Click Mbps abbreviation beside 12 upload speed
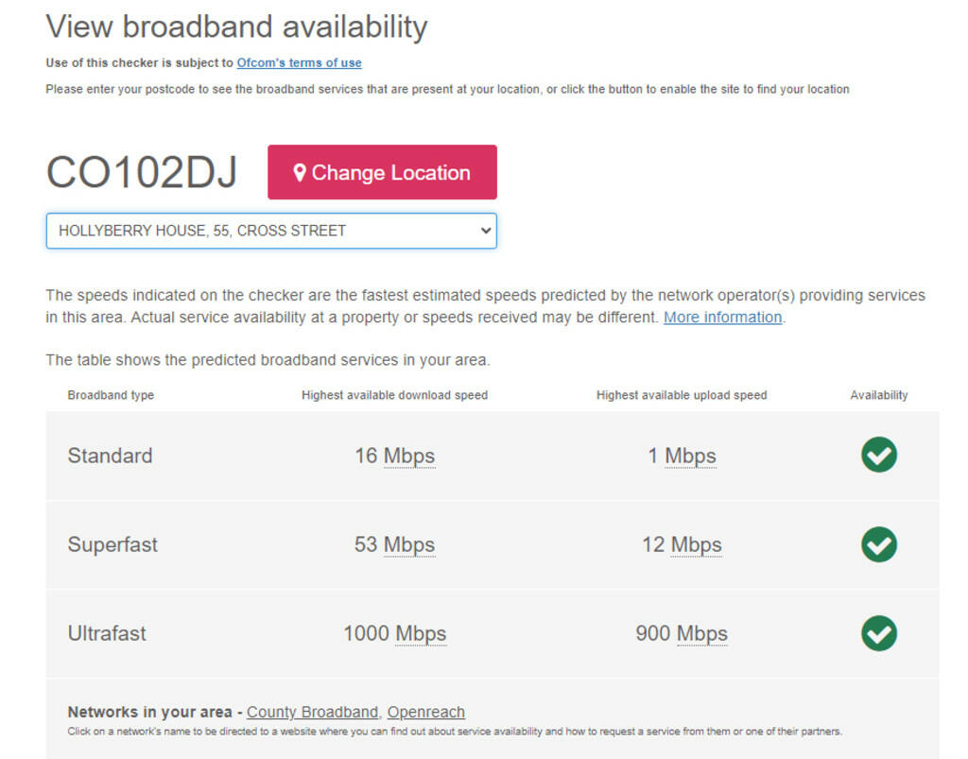The image size is (968, 759). (696, 544)
